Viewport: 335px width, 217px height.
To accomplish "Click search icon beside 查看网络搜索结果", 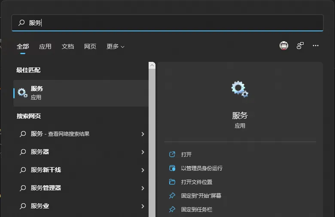I will [x=23, y=134].
